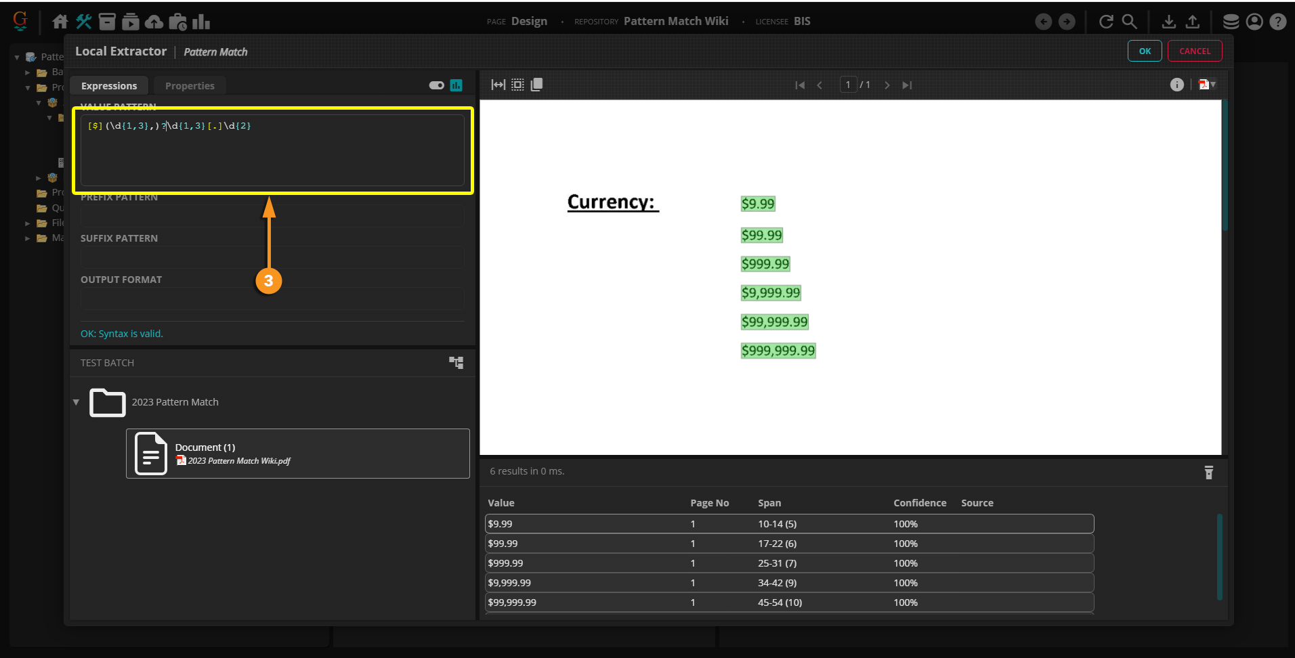This screenshot has height=658, width=1295.
Task: Click inside the Value Pattern editor
Action: tap(272, 150)
